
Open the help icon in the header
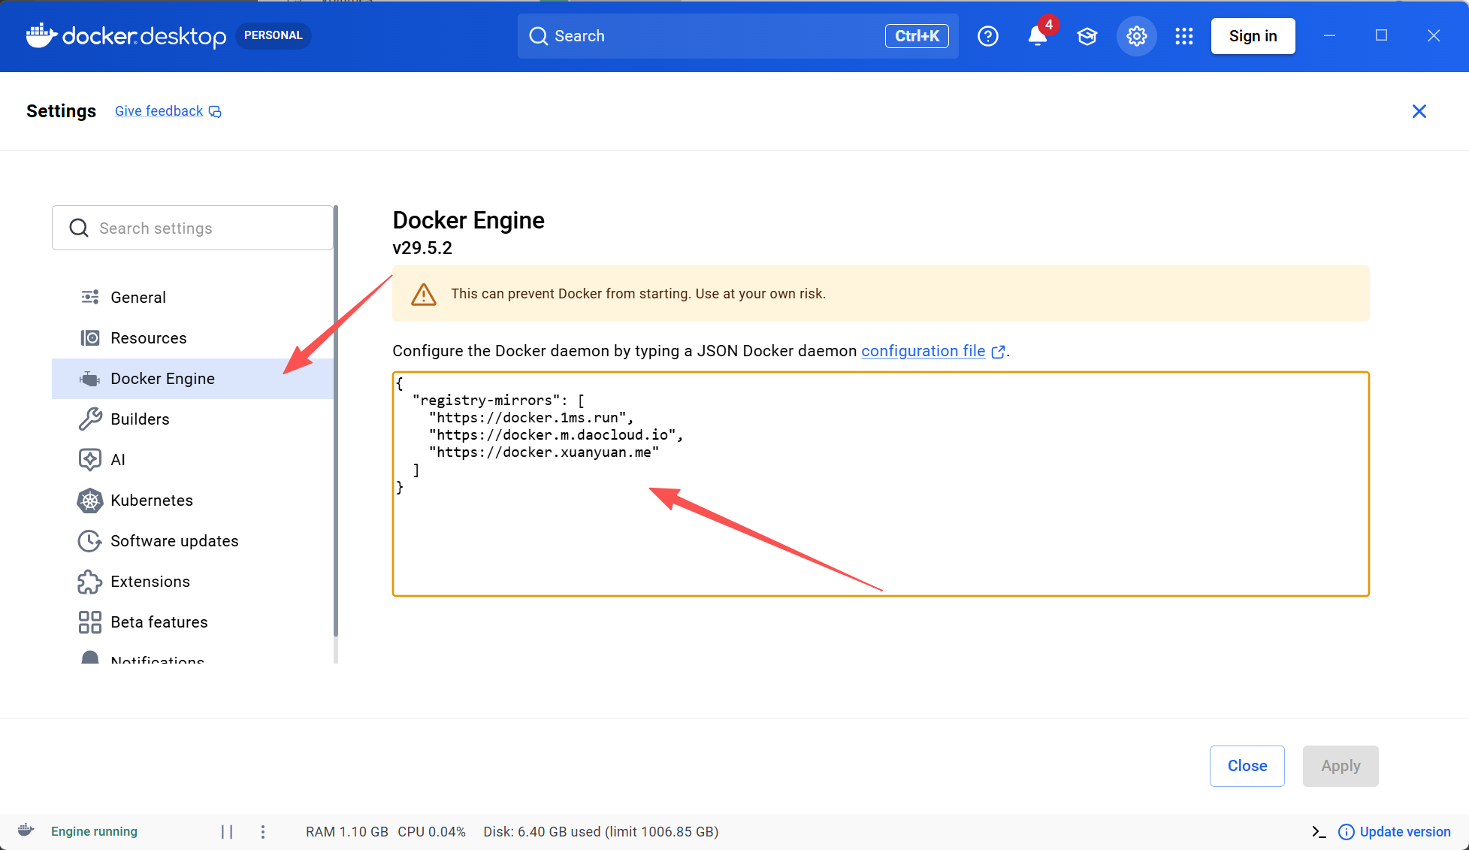(988, 36)
